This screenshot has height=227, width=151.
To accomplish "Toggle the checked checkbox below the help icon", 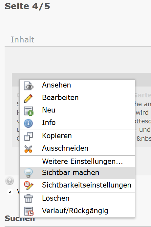I will (x=10, y=192).
